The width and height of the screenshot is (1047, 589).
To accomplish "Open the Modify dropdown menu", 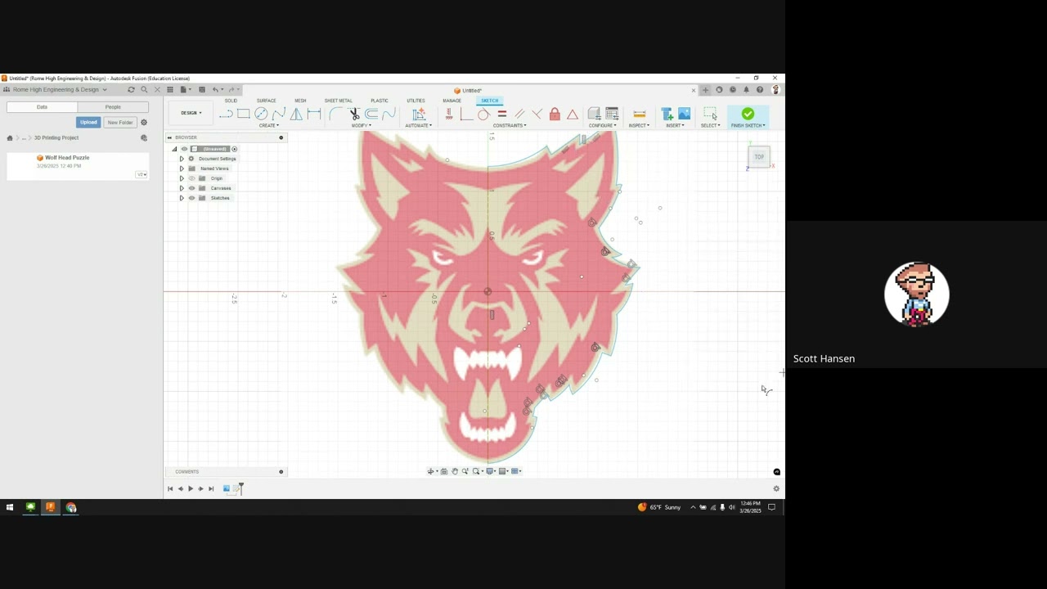I will pos(362,125).
